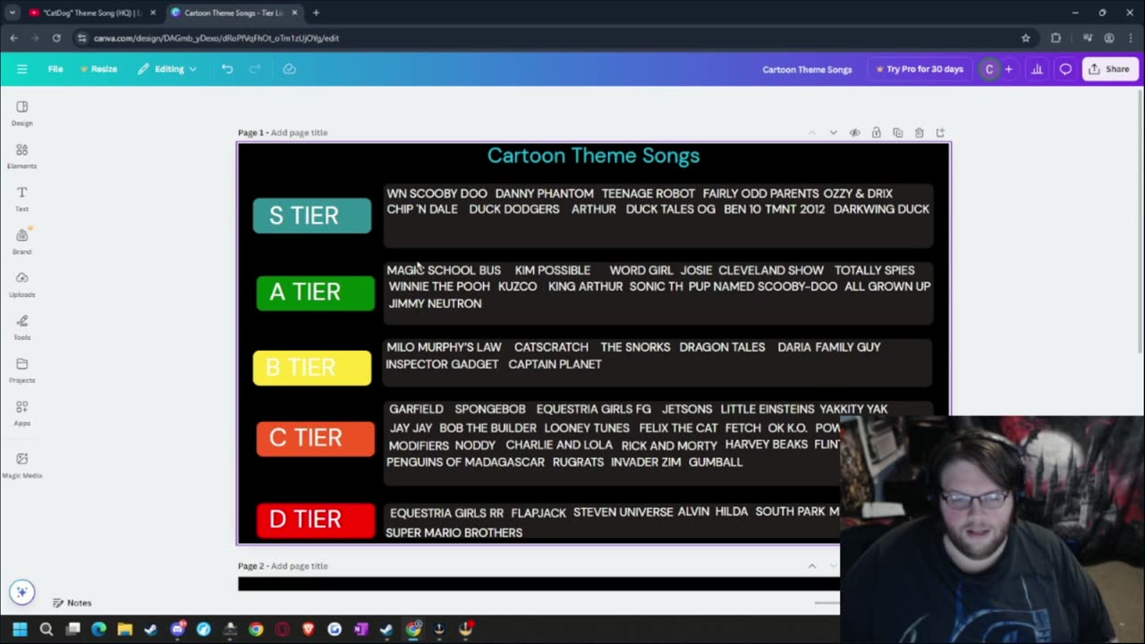Select the DANNY PHANTOM text in S tier
The image size is (1145, 644).
click(x=544, y=193)
